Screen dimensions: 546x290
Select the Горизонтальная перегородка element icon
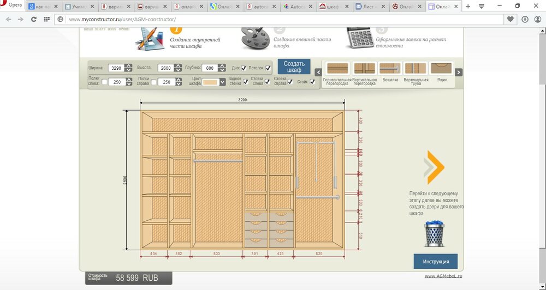tap(337, 68)
